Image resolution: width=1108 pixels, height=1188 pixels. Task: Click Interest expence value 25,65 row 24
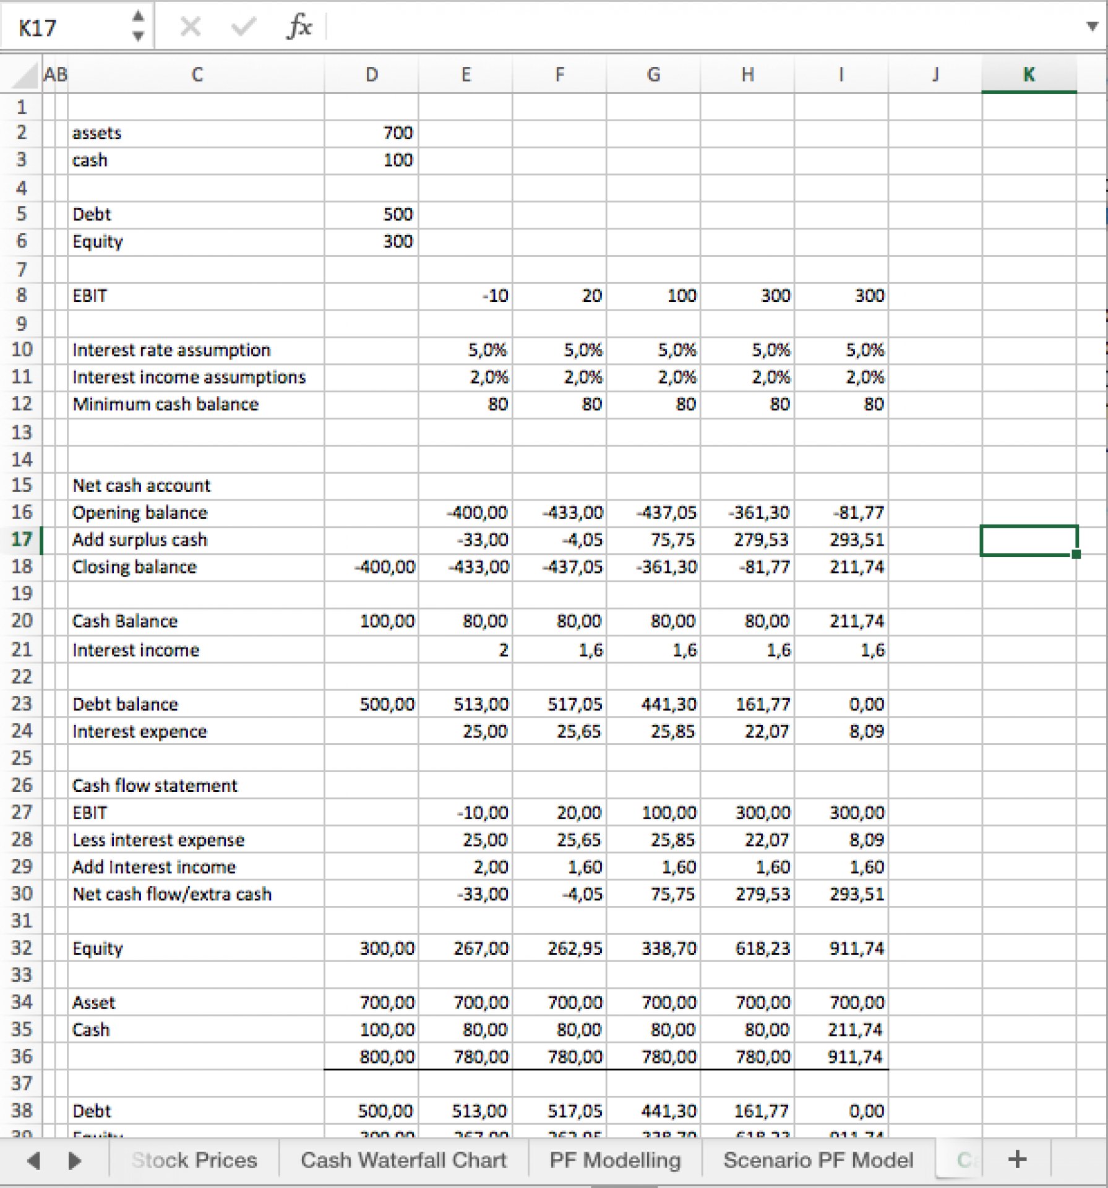pyautogui.click(x=560, y=732)
